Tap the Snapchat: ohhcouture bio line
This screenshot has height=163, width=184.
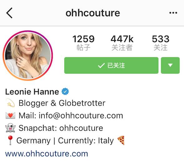coord(61,128)
